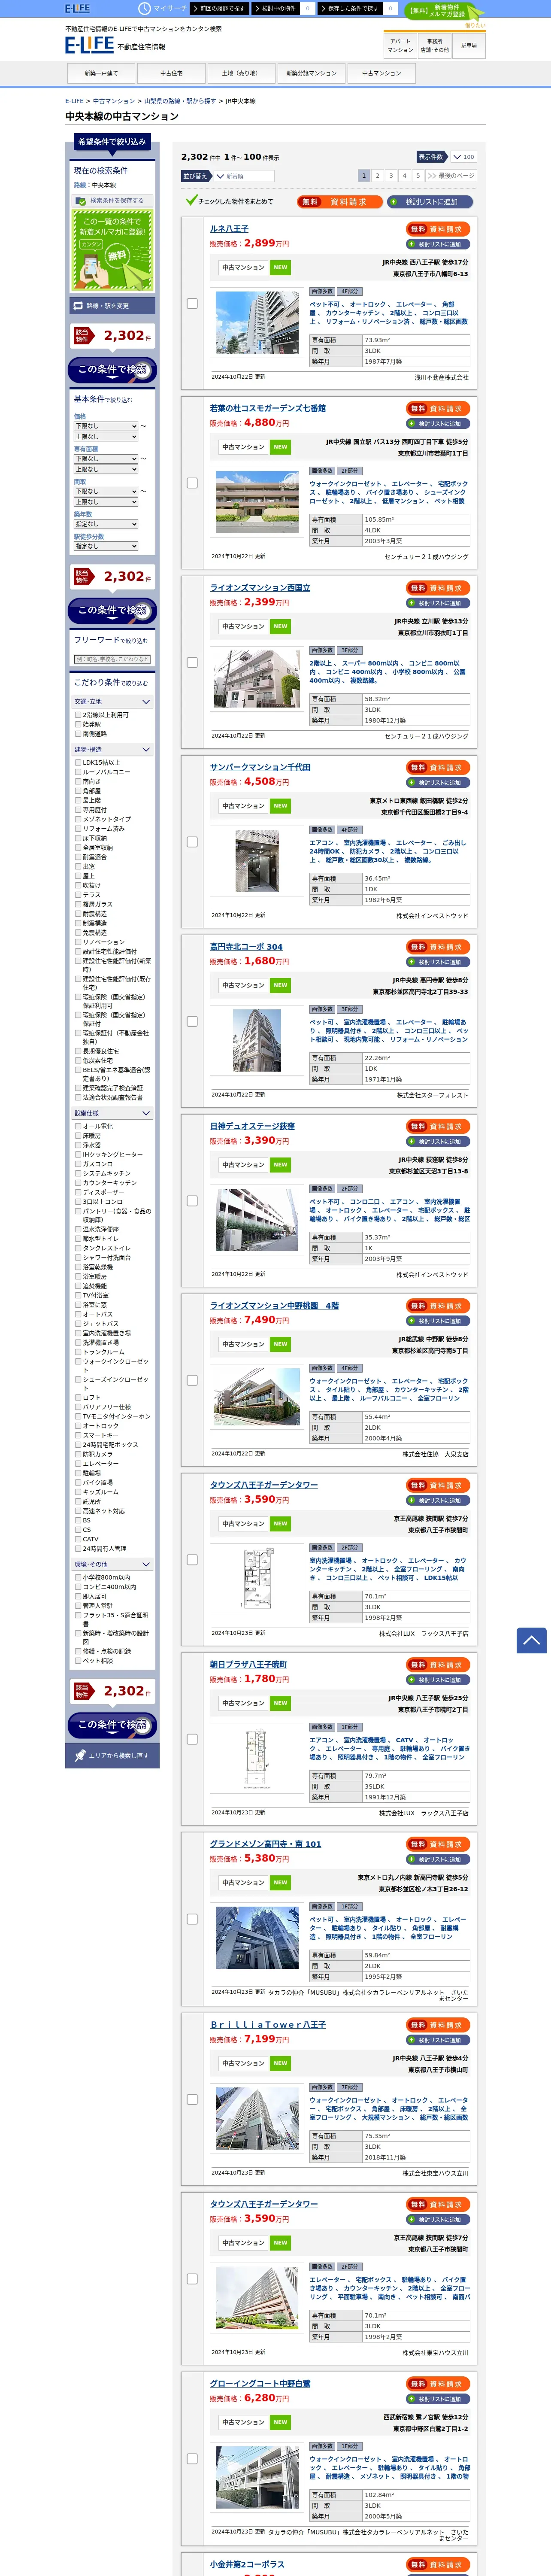Tick the checkbox for ルネ八王子 listing
Viewport: 551px width, 2576px height.
point(192,303)
